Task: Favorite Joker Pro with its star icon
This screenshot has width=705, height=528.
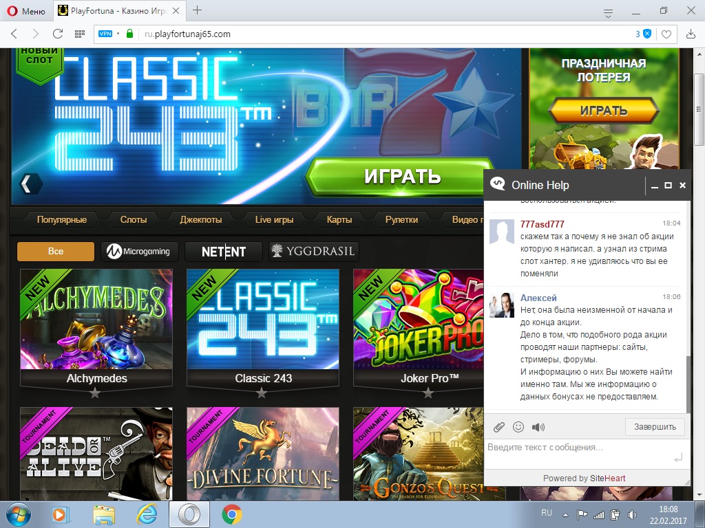Action: [x=428, y=393]
